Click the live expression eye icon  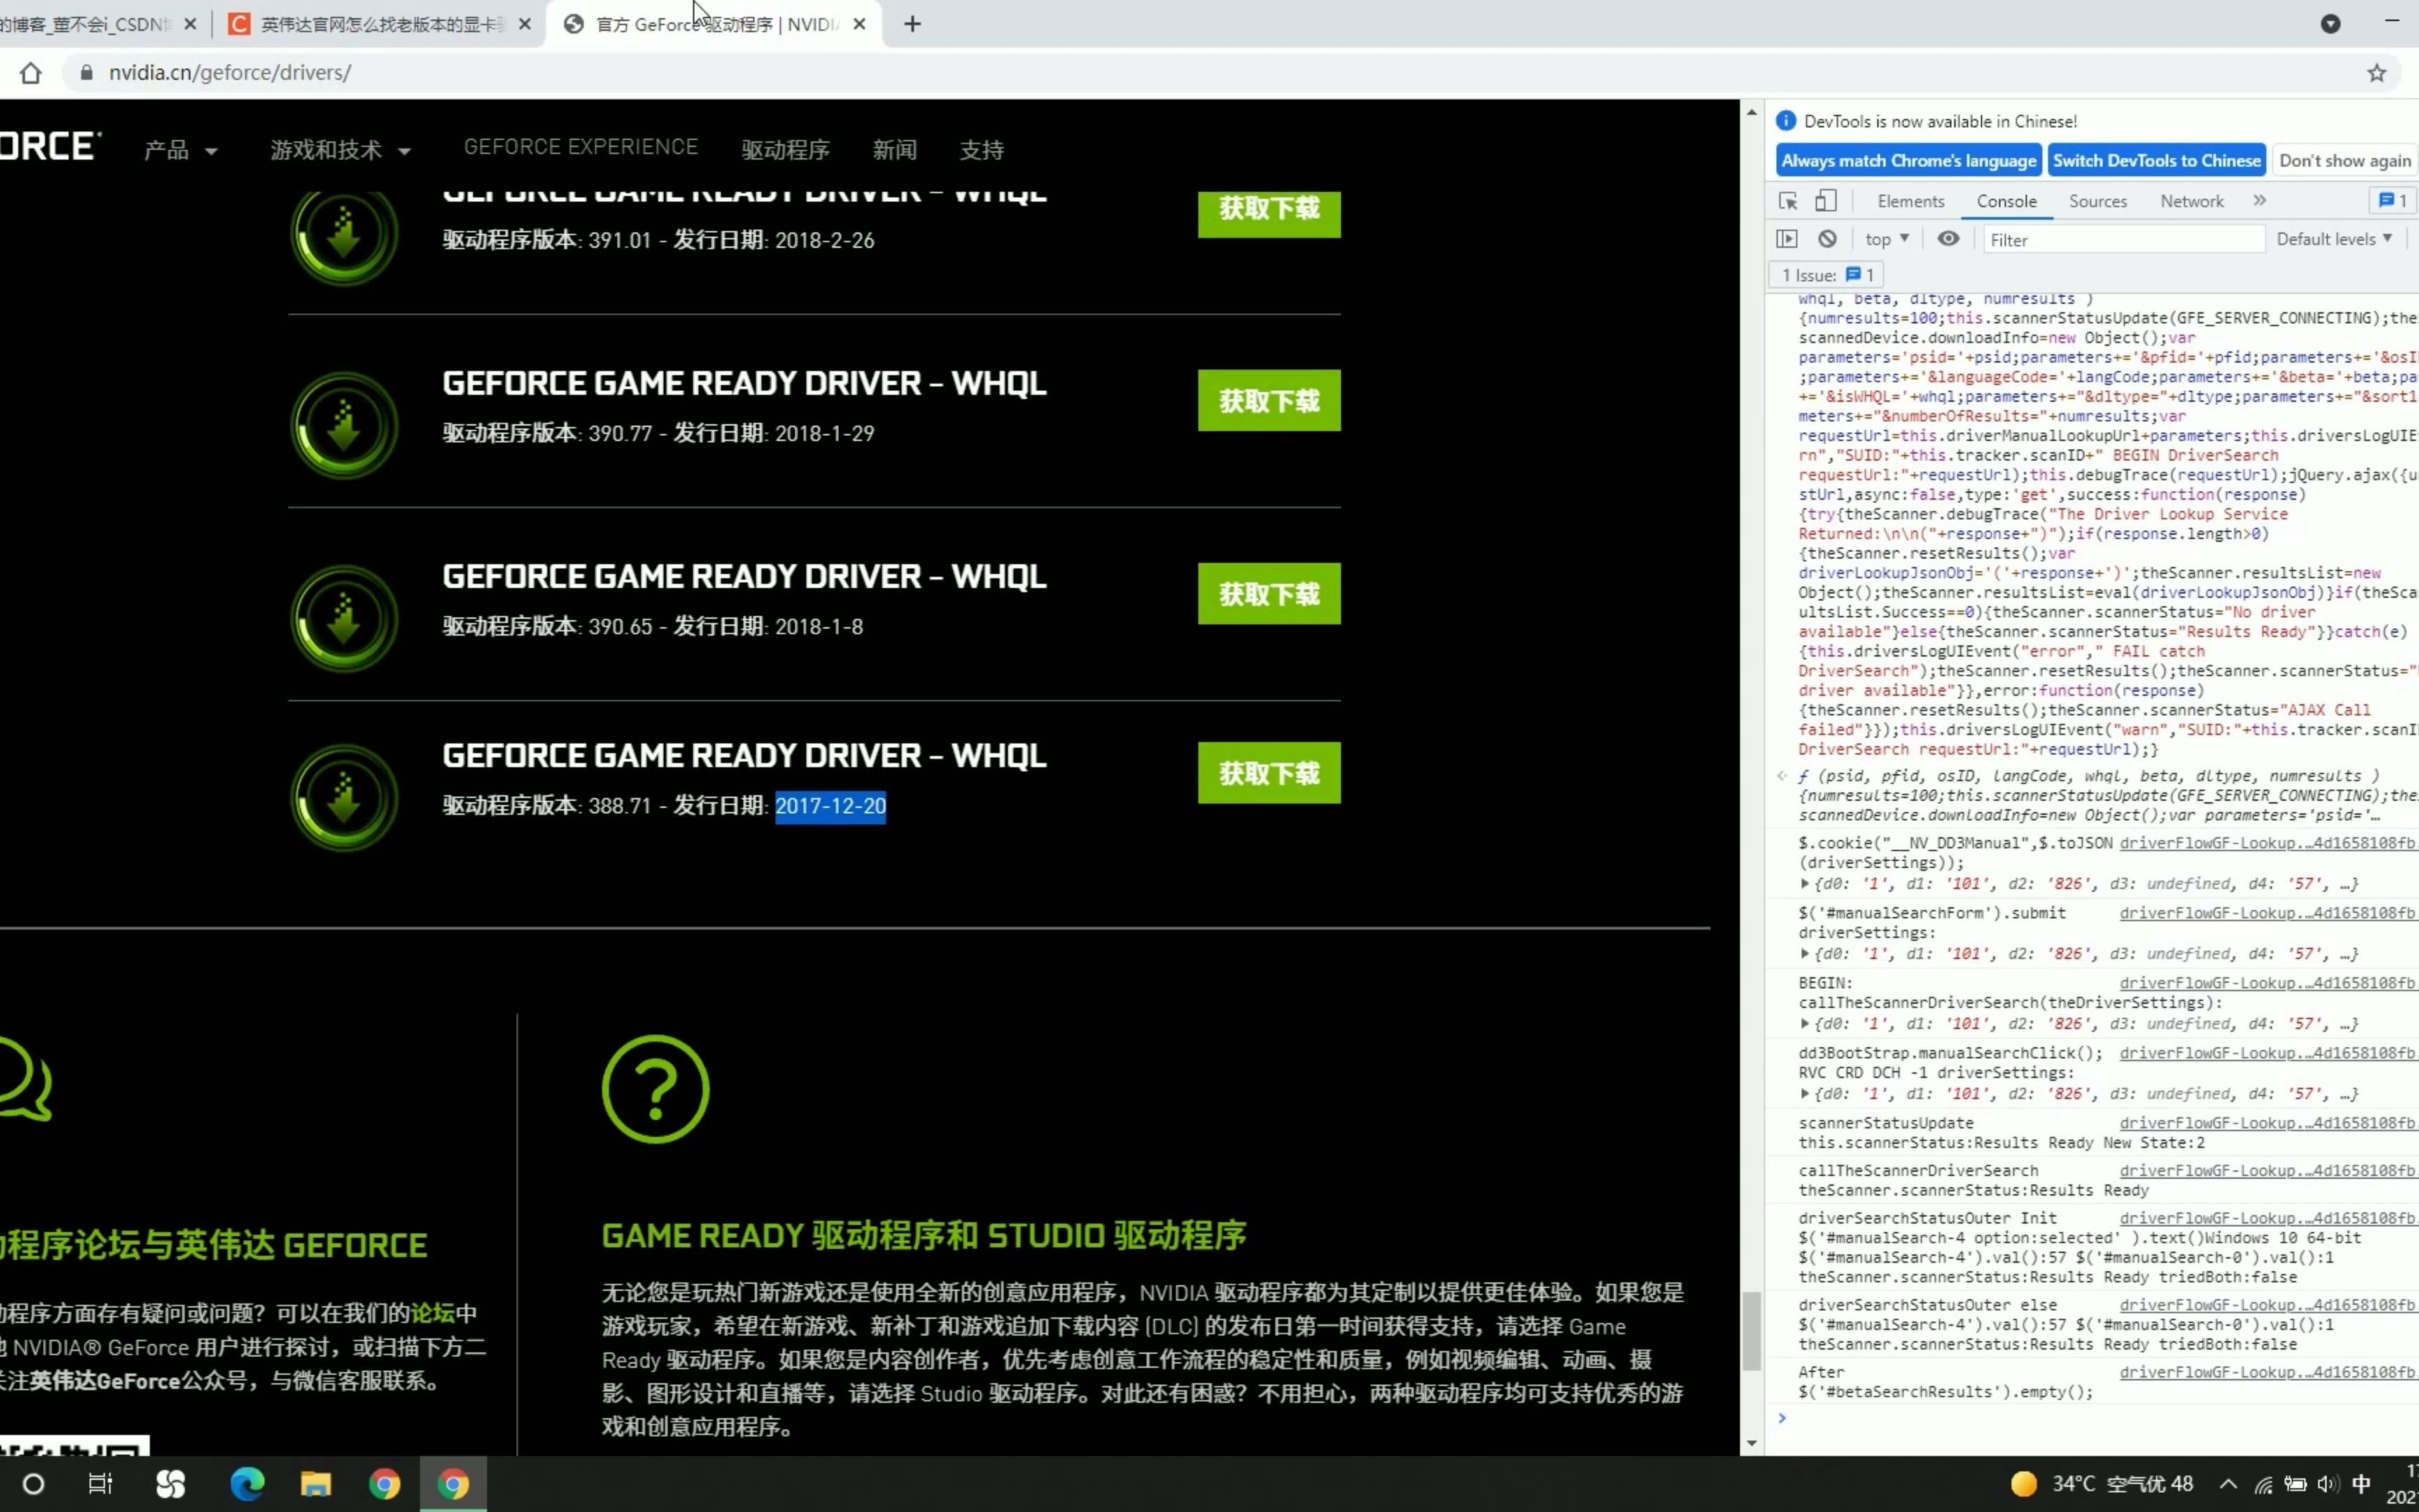click(1948, 239)
